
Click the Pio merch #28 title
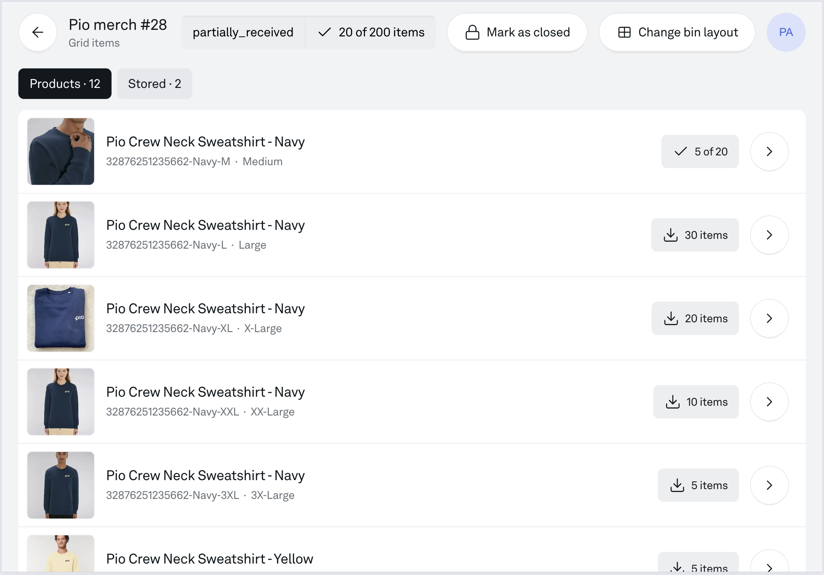[118, 25]
